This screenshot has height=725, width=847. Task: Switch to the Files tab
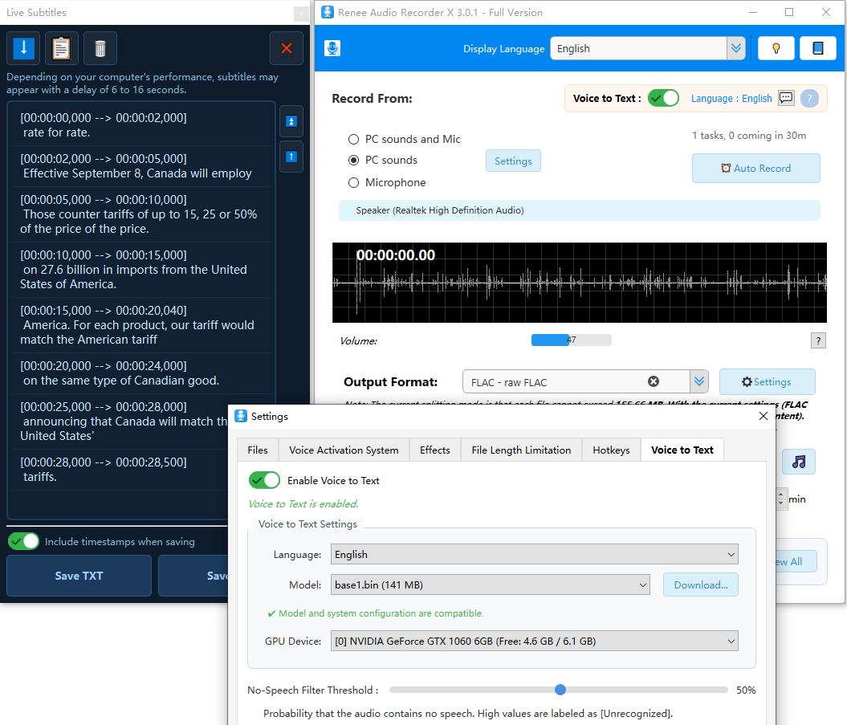click(258, 450)
